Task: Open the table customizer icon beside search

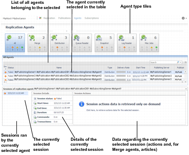Action: (186, 62)
